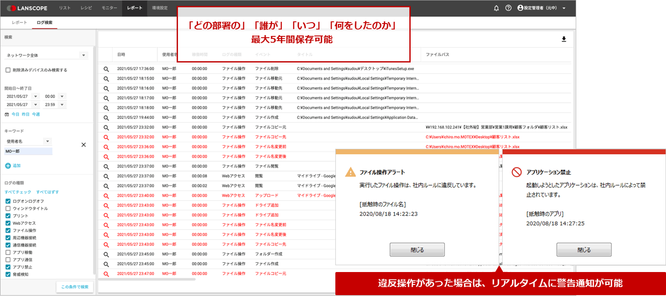Click the user account avatar icon
The height and width of the screenshot is (296, 666).
coord(520,8)
